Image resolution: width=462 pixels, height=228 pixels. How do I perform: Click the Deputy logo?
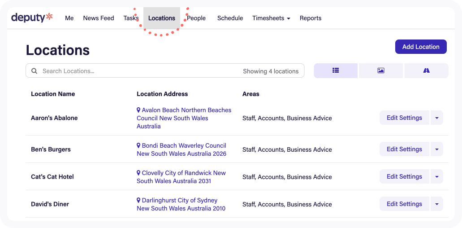32,18
